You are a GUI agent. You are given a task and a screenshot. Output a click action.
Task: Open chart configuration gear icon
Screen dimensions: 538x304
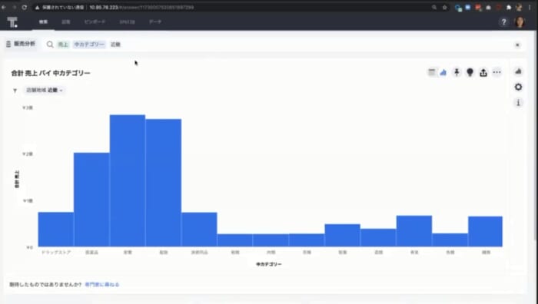(x=519, y=87)
